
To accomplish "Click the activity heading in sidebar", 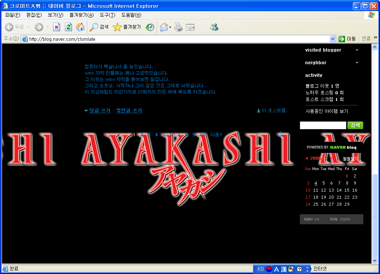I will (x=314, y=75).
